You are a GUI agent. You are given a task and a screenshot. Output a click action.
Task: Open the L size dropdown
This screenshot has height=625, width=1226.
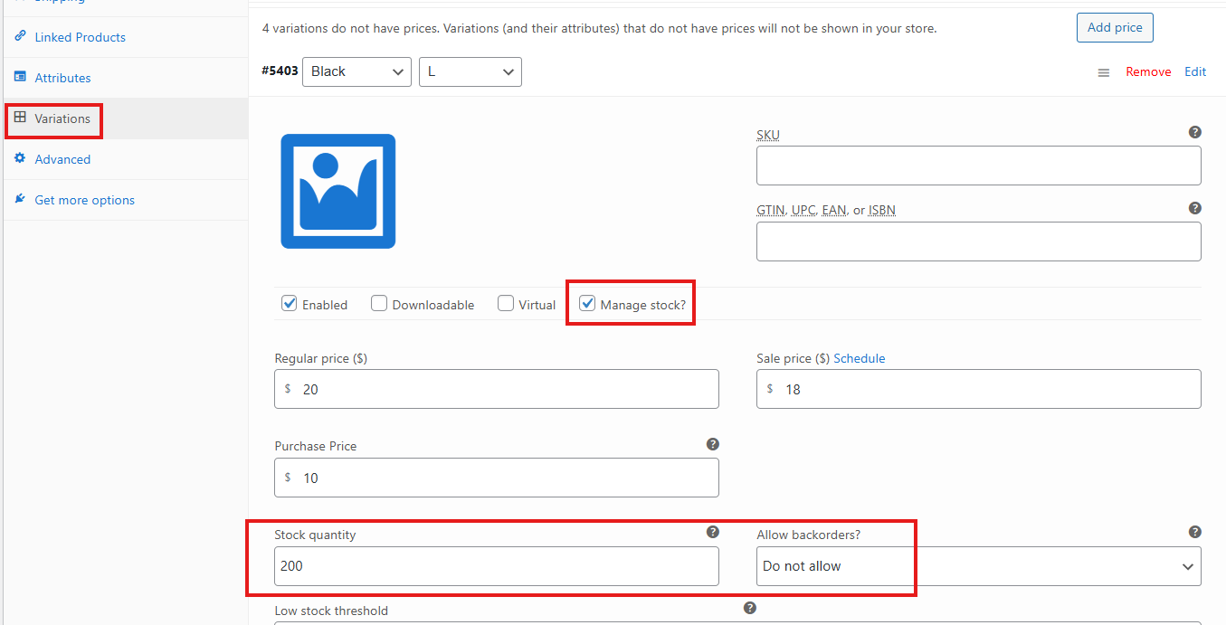tap(470, 71)
